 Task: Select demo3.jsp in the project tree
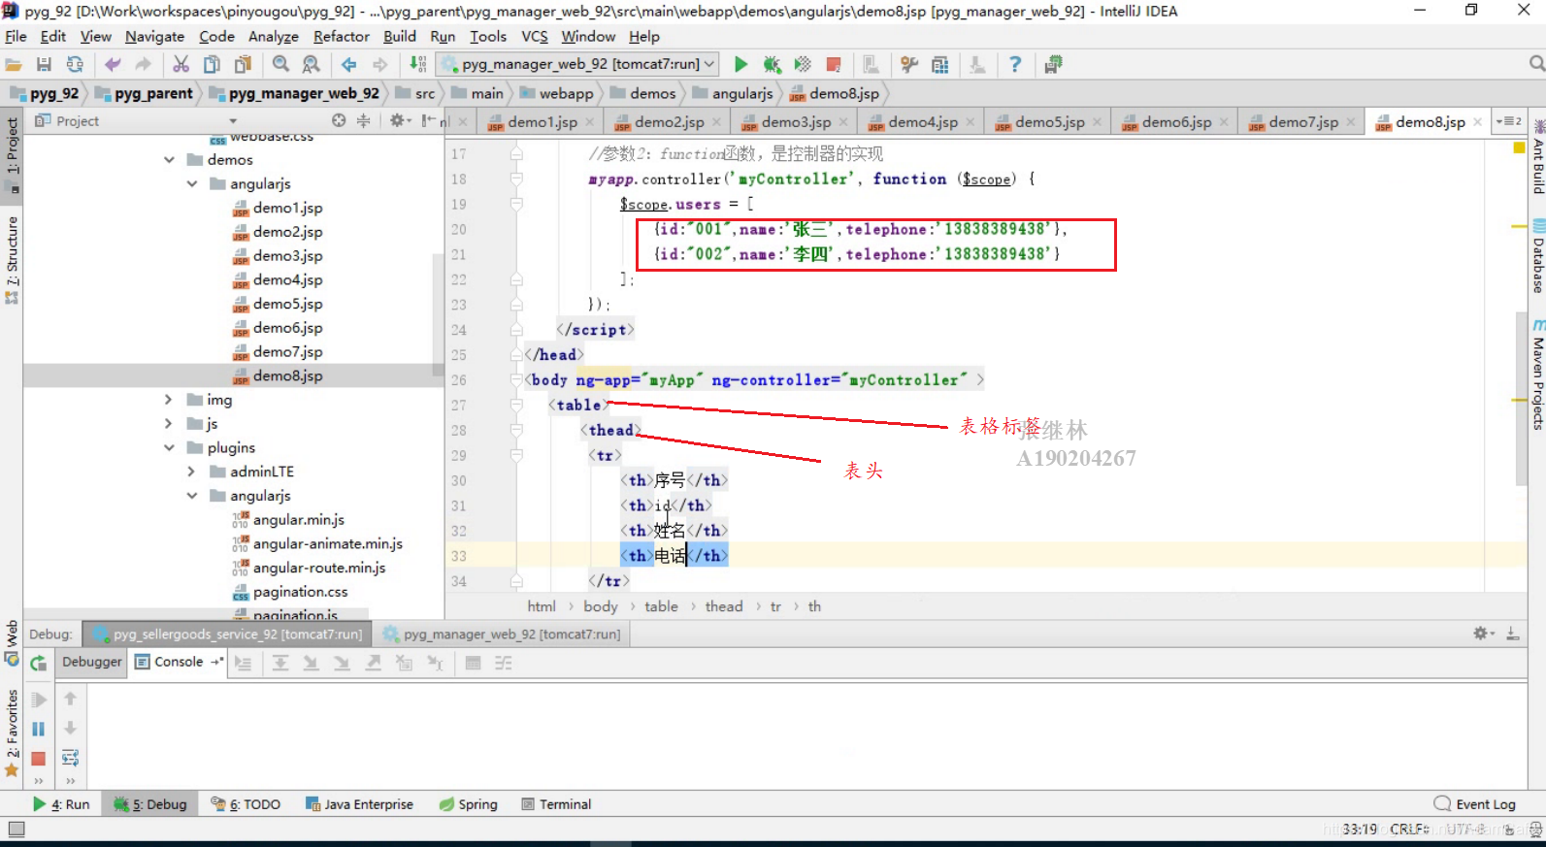(287, 255)
